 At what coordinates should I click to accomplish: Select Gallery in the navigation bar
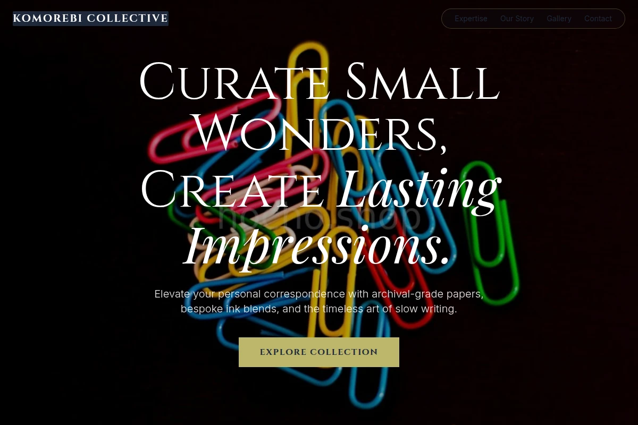tap(559, 19)
